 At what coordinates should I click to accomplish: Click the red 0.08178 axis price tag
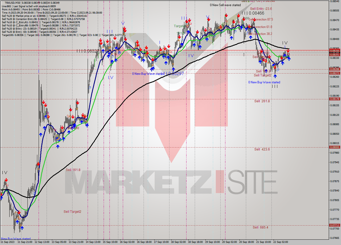(335, 99)
